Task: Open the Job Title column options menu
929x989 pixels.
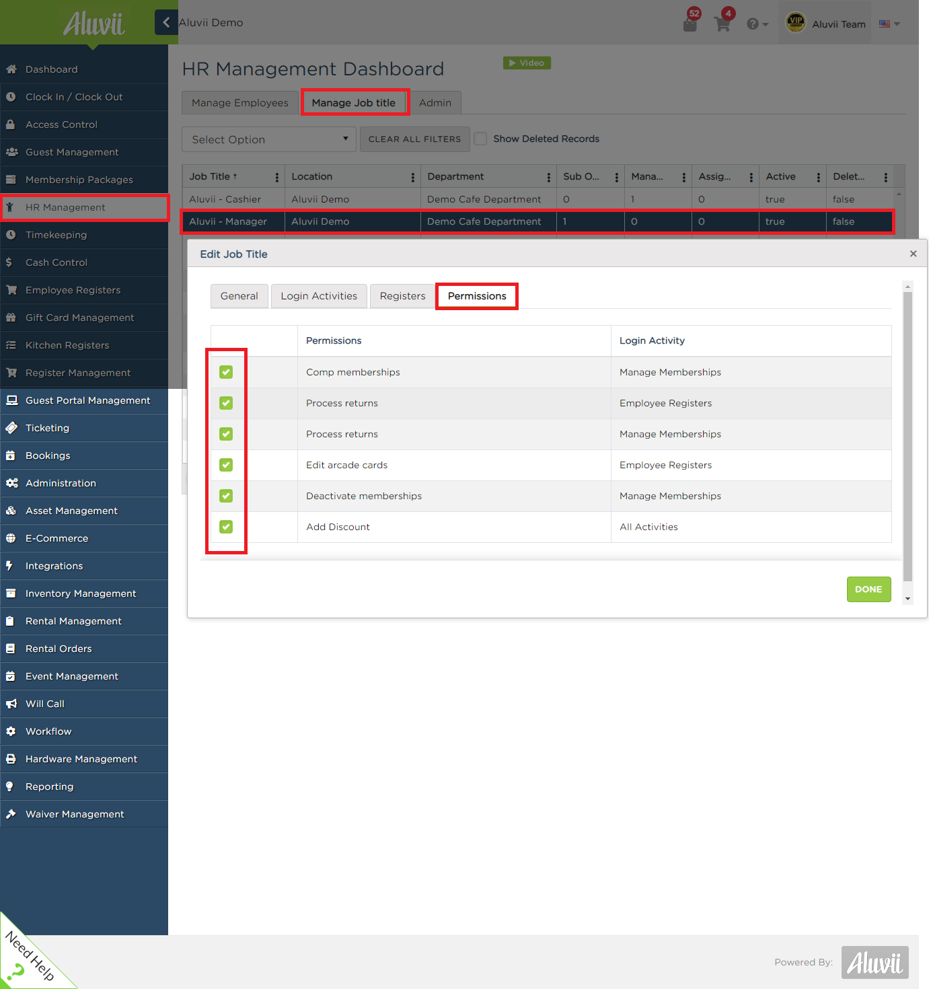Action: pos(276,176)
